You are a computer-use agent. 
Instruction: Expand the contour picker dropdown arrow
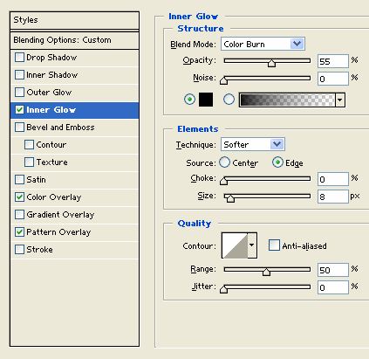(252, 245)
